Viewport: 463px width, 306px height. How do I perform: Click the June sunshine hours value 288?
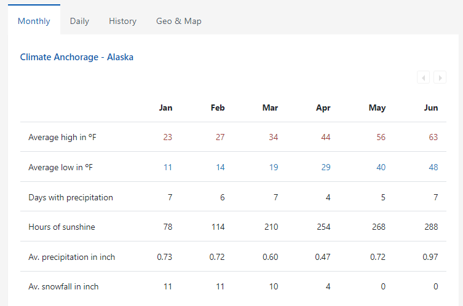click(x=430, y=227)
